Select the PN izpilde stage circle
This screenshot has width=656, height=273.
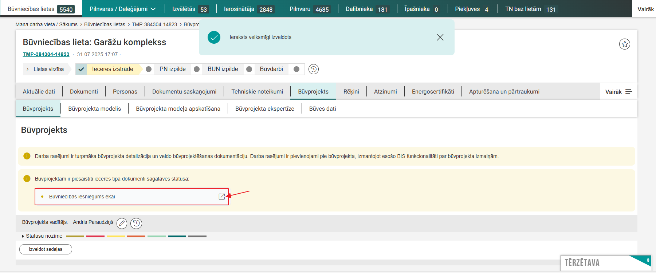[149, 69]
